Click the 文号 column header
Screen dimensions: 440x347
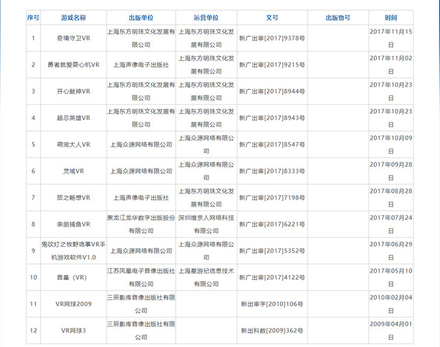tap(272, 18)
